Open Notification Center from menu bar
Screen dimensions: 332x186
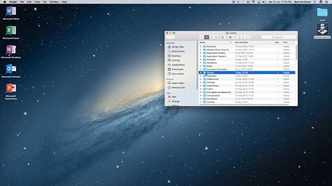point(327,2)
